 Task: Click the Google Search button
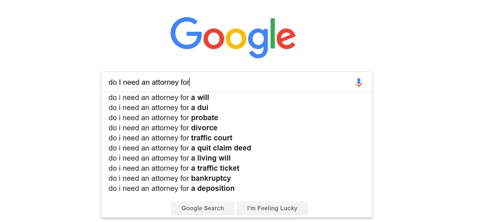[203, 208]
